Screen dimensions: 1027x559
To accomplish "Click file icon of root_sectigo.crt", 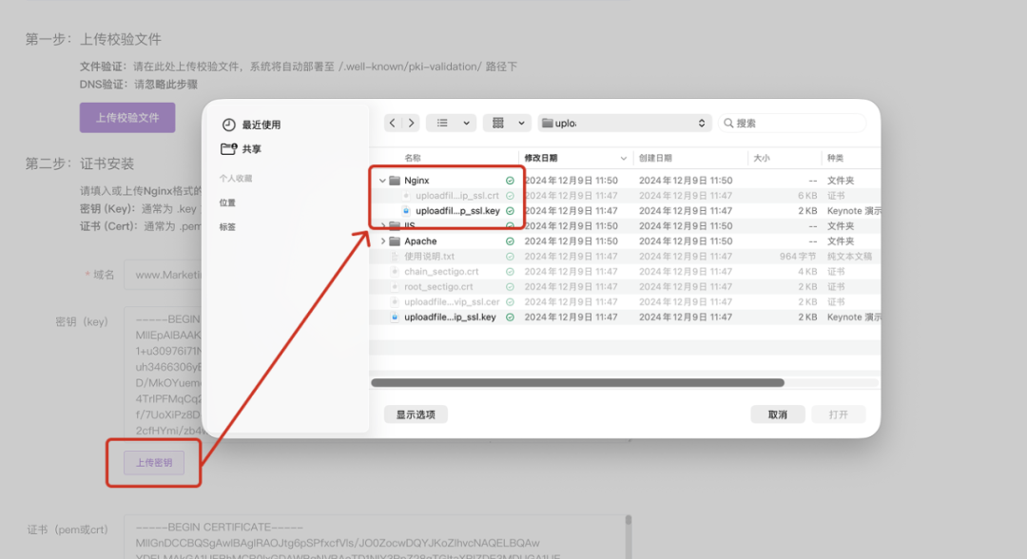I will tap(395, 287).
